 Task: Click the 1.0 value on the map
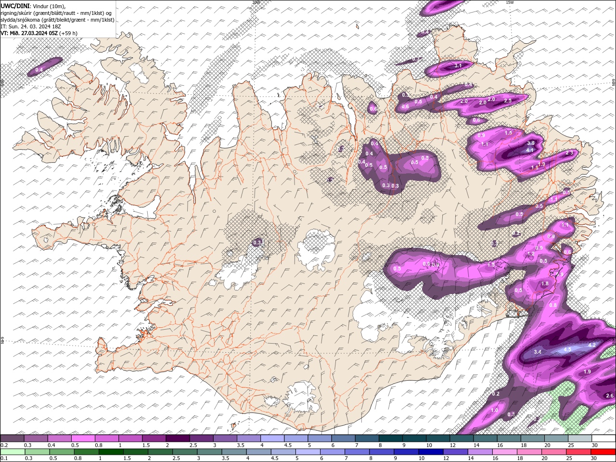(x=494, y=410)
